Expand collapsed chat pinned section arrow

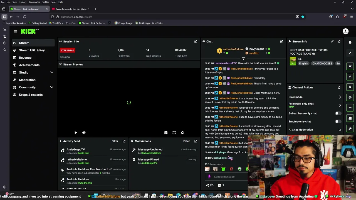tap(243, 59)
